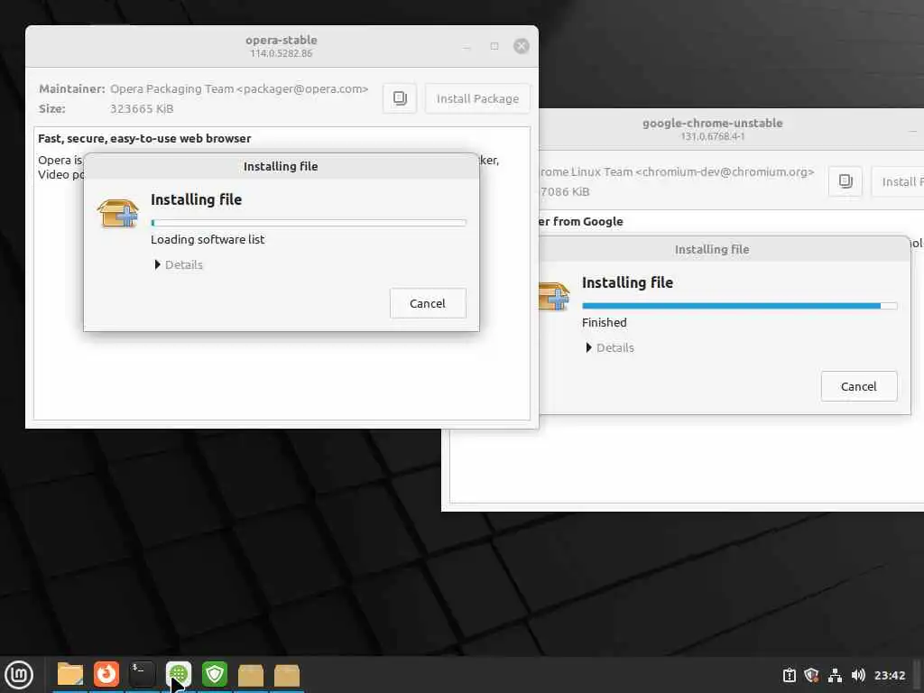Image resolution: width=924 pixels, height=693 pixels.
Task: Click the Opera install progress bar
Action: [309, 223]
